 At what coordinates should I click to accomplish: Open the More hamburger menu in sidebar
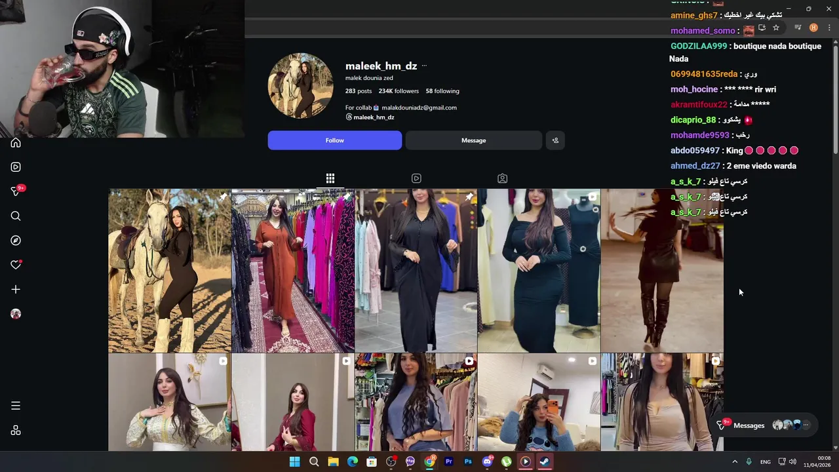pos(16,406)
